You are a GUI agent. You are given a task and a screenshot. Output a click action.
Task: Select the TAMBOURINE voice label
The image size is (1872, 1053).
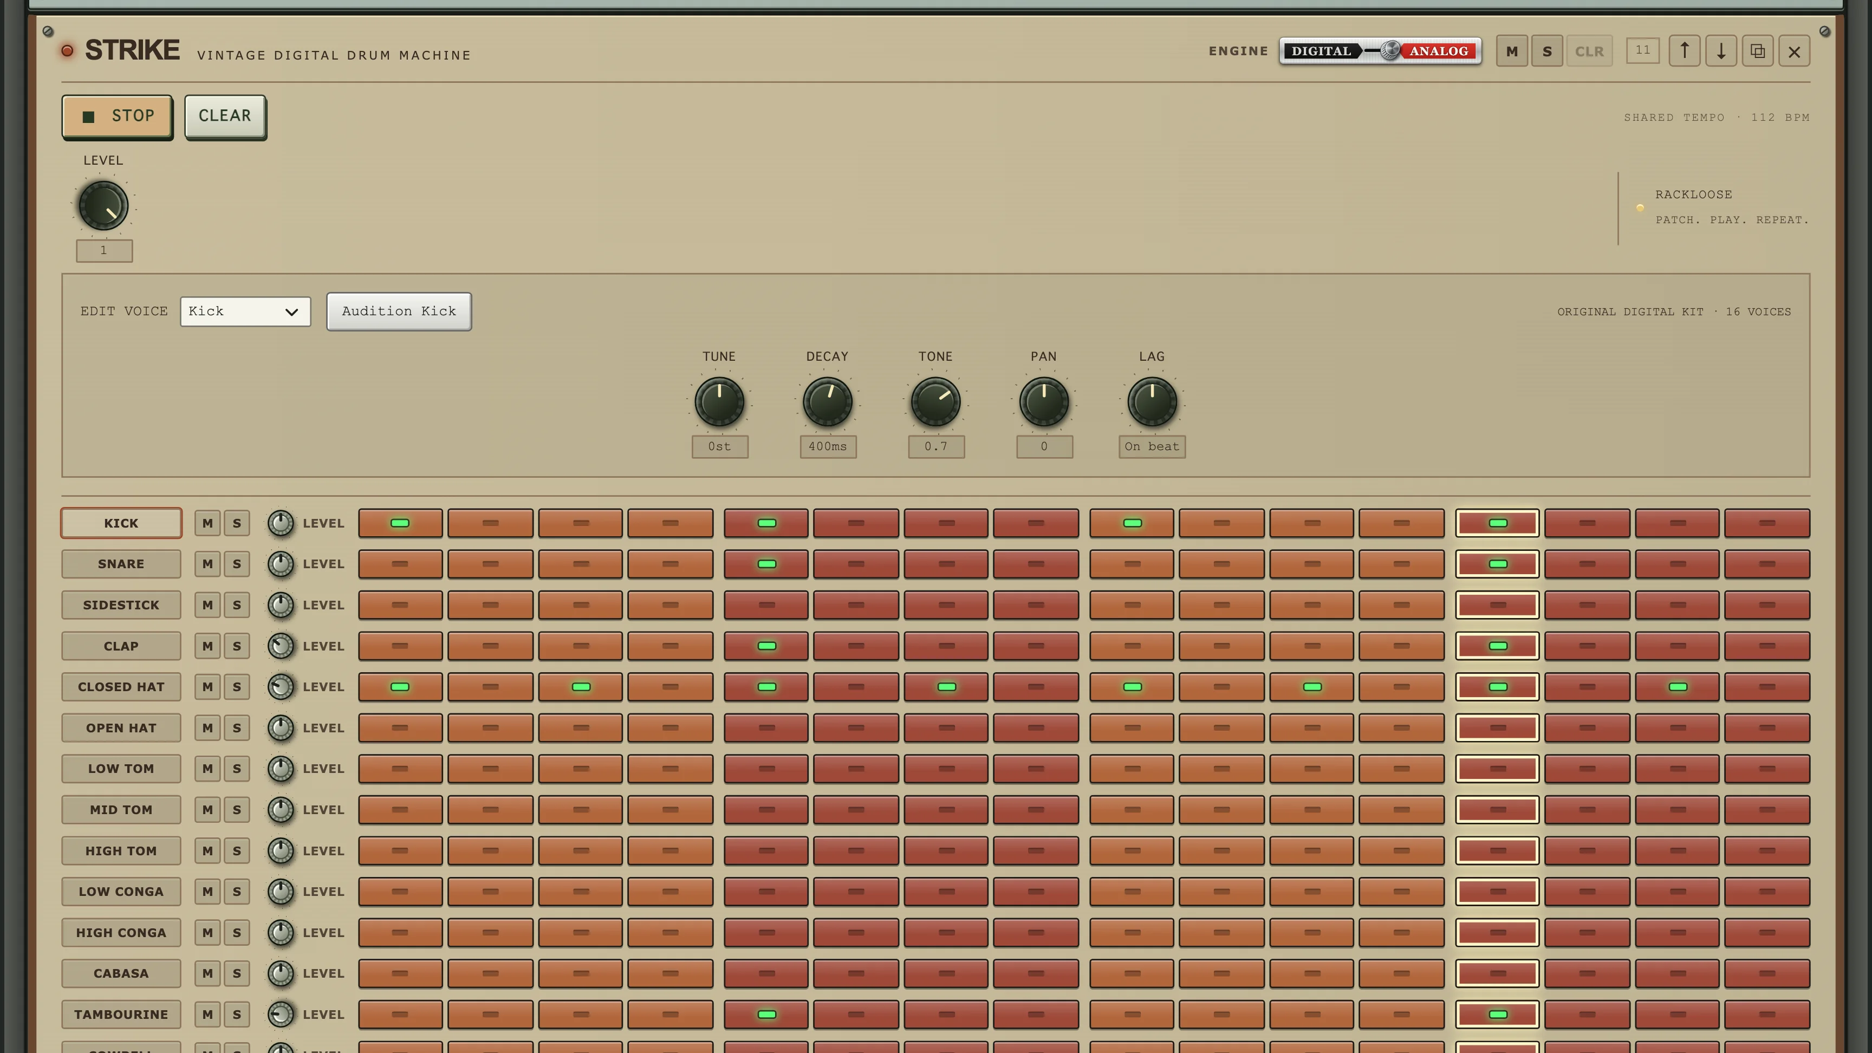pos(121,1015)
